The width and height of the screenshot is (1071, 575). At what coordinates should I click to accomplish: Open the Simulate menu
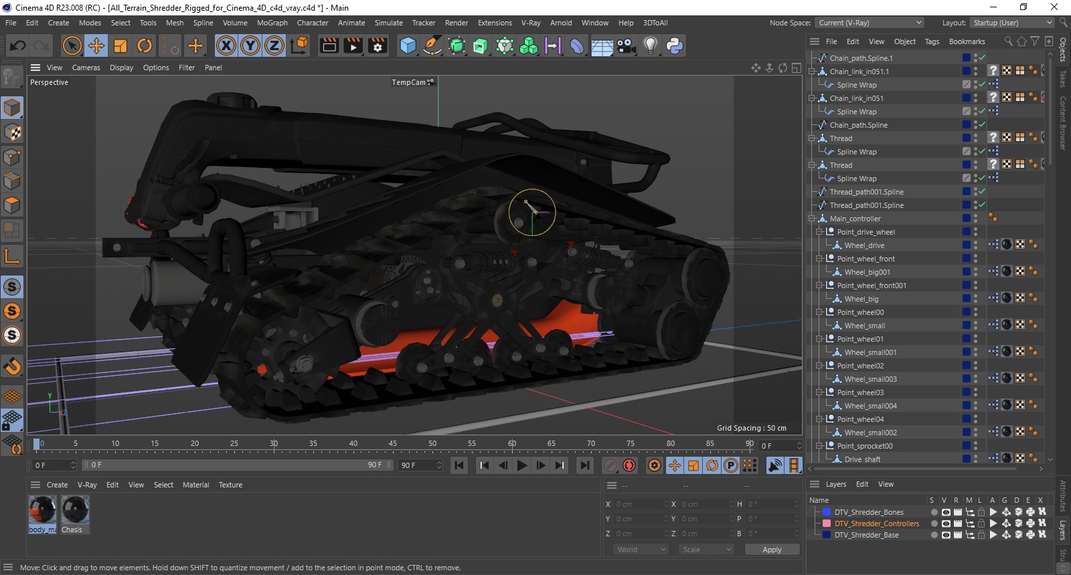[x=388, y=23]
